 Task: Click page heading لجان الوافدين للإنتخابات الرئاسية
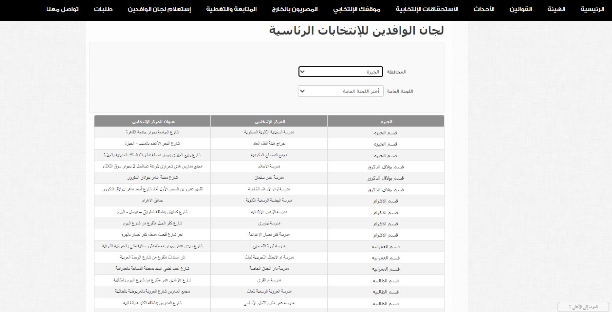click(357, 31)
